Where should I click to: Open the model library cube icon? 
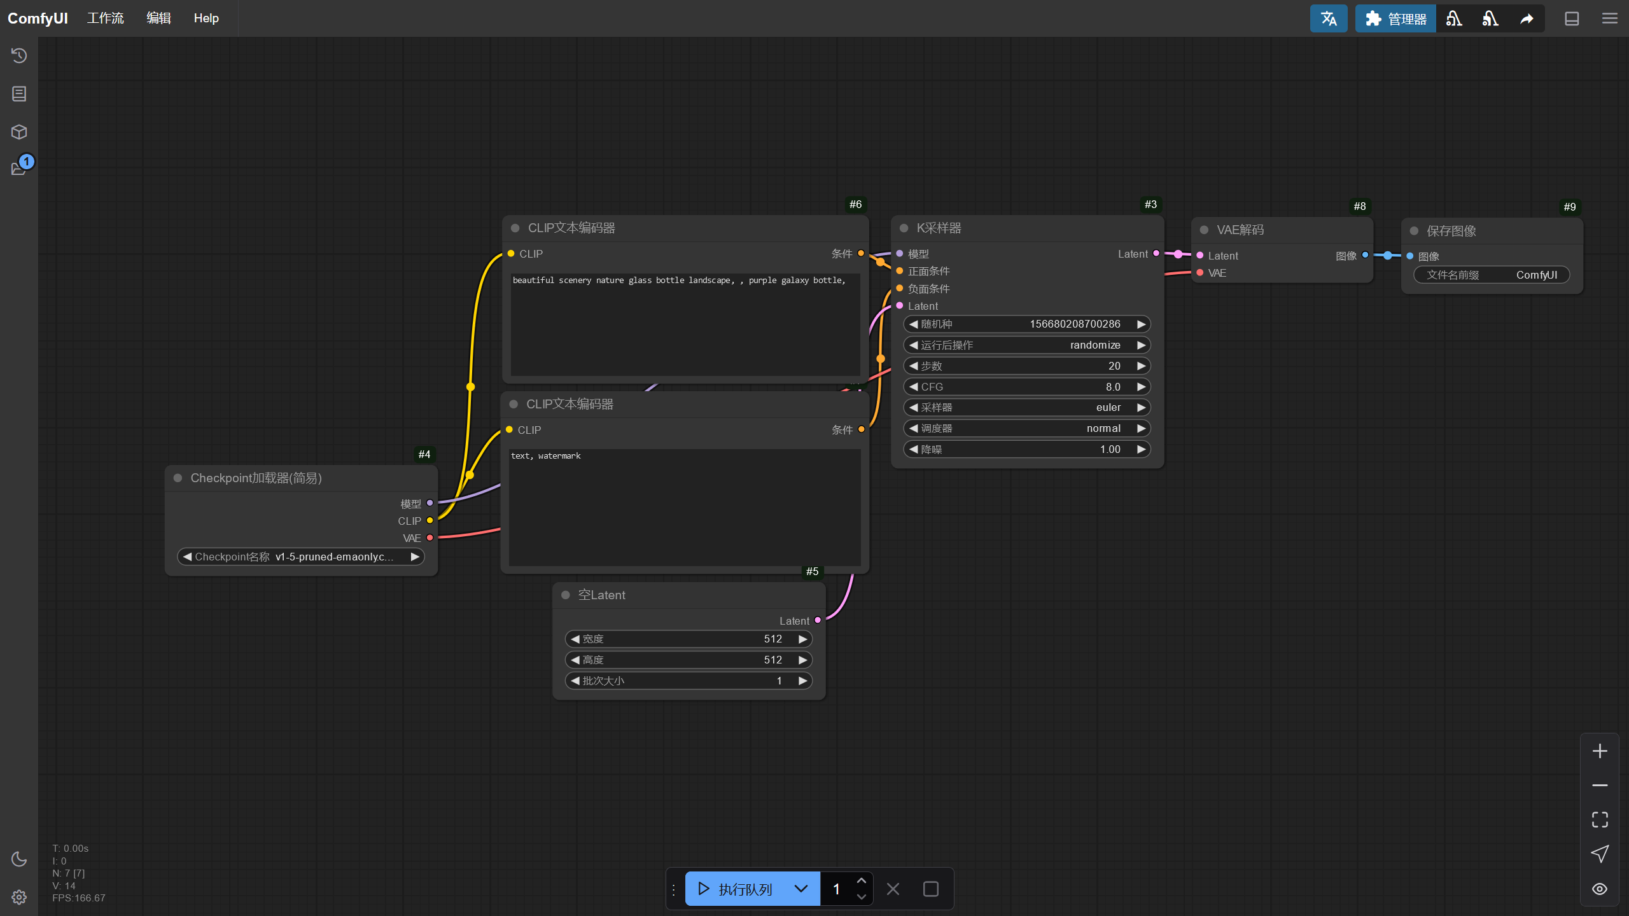(19, 132)
